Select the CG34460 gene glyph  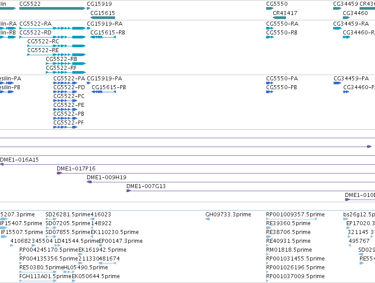[346, 18]
